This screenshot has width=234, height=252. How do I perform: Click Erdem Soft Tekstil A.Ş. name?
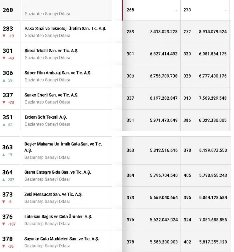(x=46, y=117)
